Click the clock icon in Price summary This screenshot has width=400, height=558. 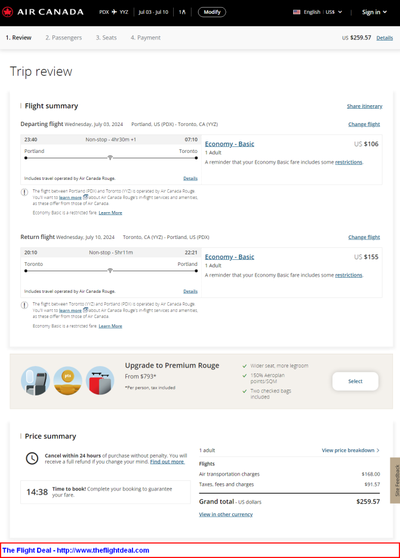point(32,458)
